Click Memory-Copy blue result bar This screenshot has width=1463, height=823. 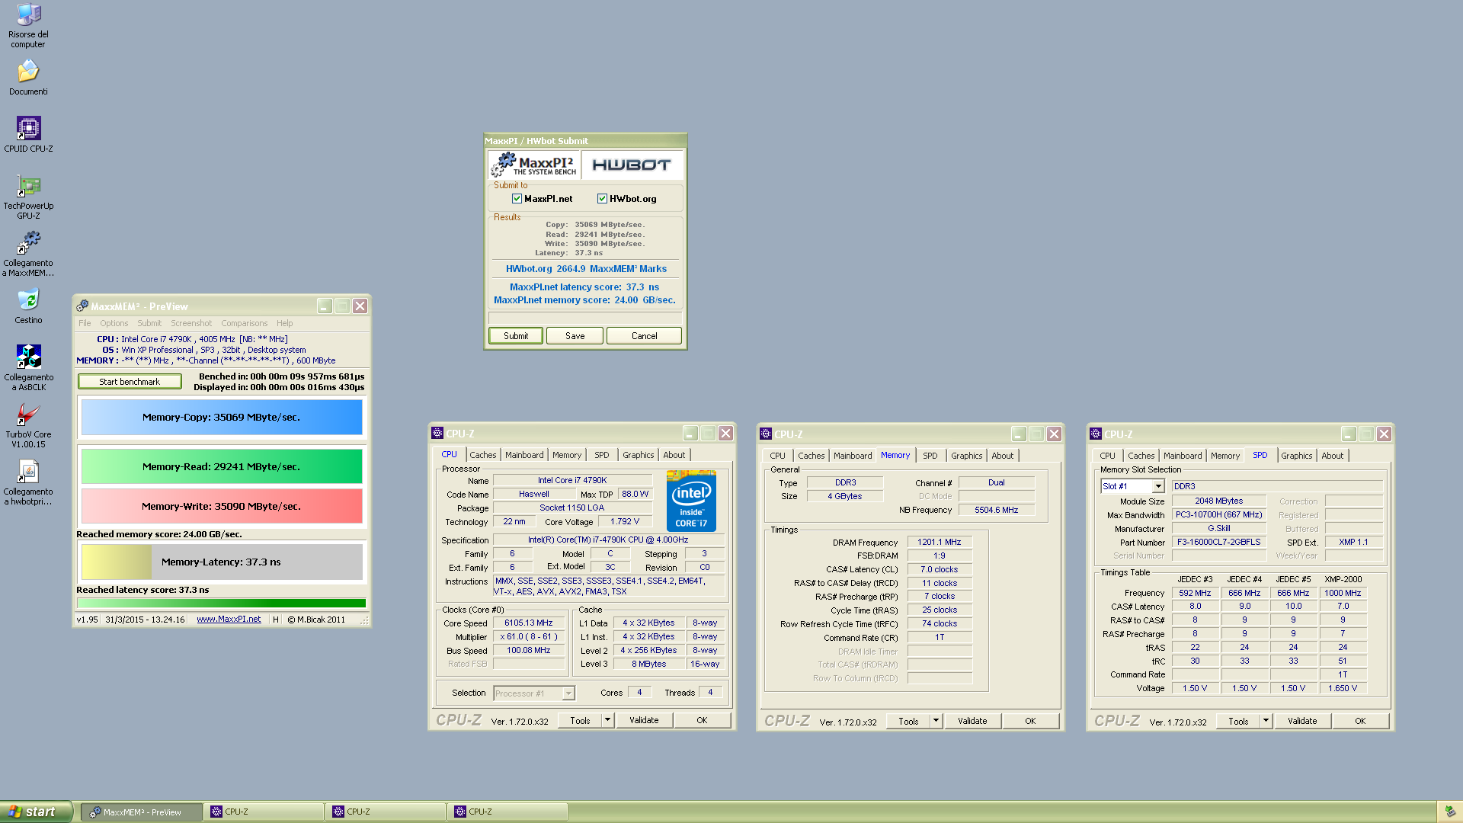click(x=222, y=418)
